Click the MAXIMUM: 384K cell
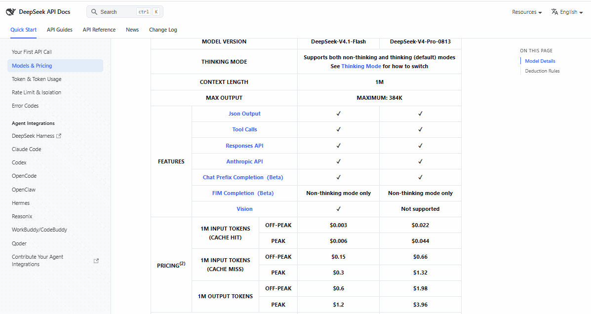Image resolution: width=591 pixels, height=314 pixels. point(379,98)
